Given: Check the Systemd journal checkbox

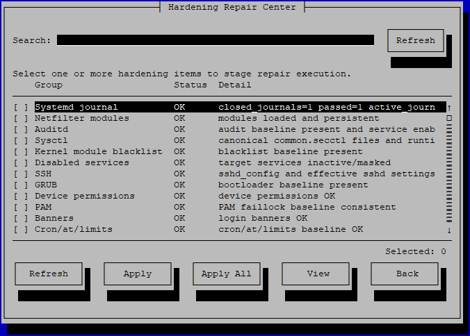Looking at the screenshot, I should pyautogui.click(x=21, y=107).
